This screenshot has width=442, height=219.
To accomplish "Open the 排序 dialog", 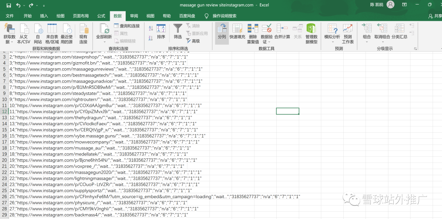I will click(161, 31).
